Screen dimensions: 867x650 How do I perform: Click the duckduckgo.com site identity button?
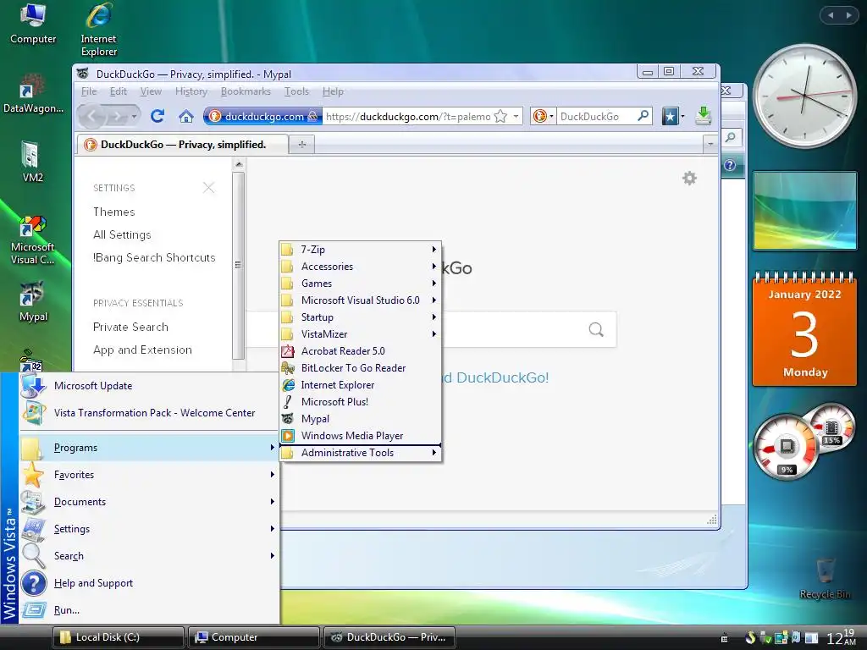coord(262,116)
